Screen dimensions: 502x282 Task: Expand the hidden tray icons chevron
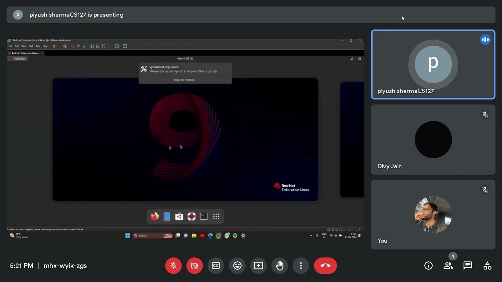(x=311, y=235)
